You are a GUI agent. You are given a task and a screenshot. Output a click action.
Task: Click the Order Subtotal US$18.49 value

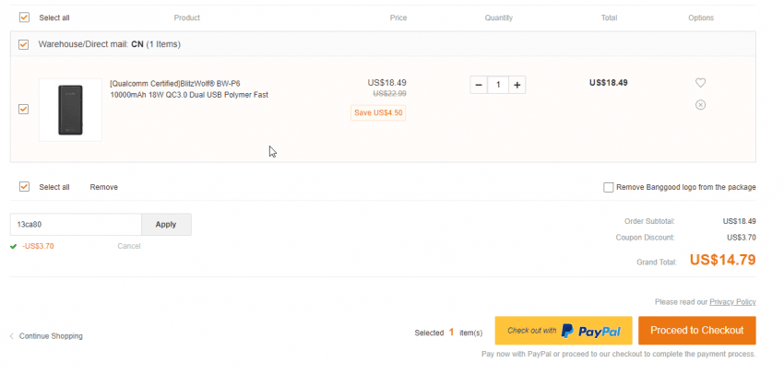pos(740,221)
